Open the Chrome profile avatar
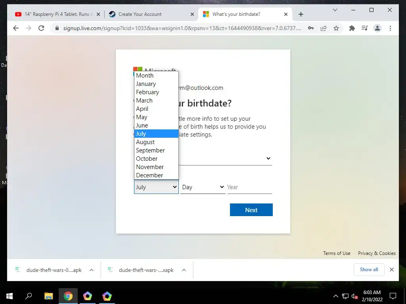Image resolution: width=406 pixels, height=304 pixels. point(377,28)
